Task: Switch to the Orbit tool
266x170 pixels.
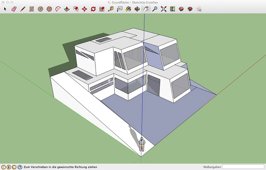Action: 137,9
